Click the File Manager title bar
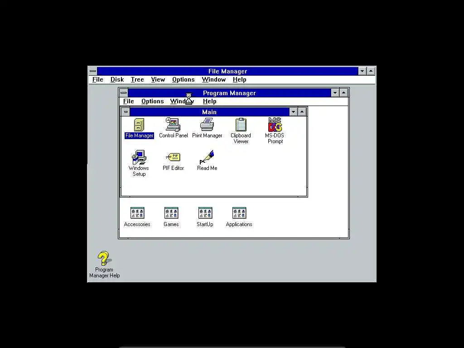Image resolution: width=464 pixels, height=348 pixels. pyautogui.click(x=227, y=71)
